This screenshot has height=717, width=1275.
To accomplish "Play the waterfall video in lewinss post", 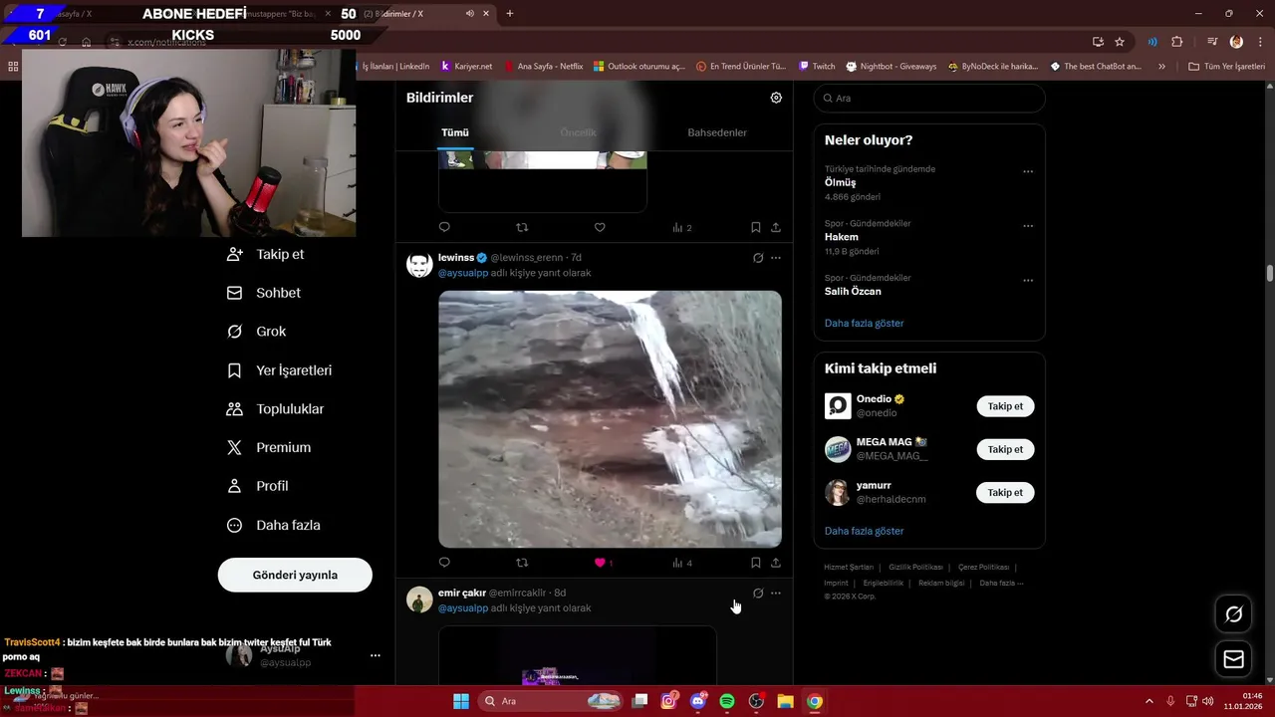I will point(610,419).
